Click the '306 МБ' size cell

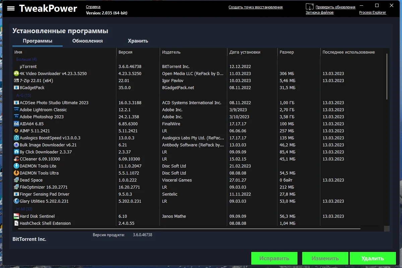(x=287, y=73)
